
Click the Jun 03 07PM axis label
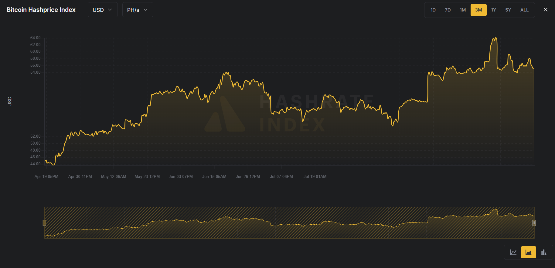click(x=181, y=176)
